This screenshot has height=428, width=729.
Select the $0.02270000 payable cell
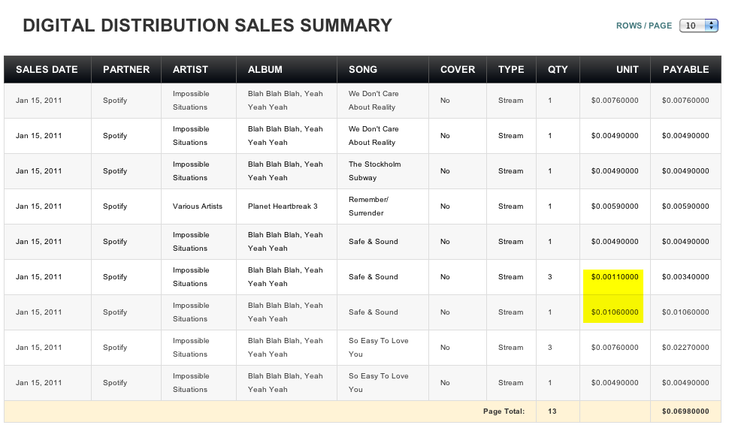[685, 348]
